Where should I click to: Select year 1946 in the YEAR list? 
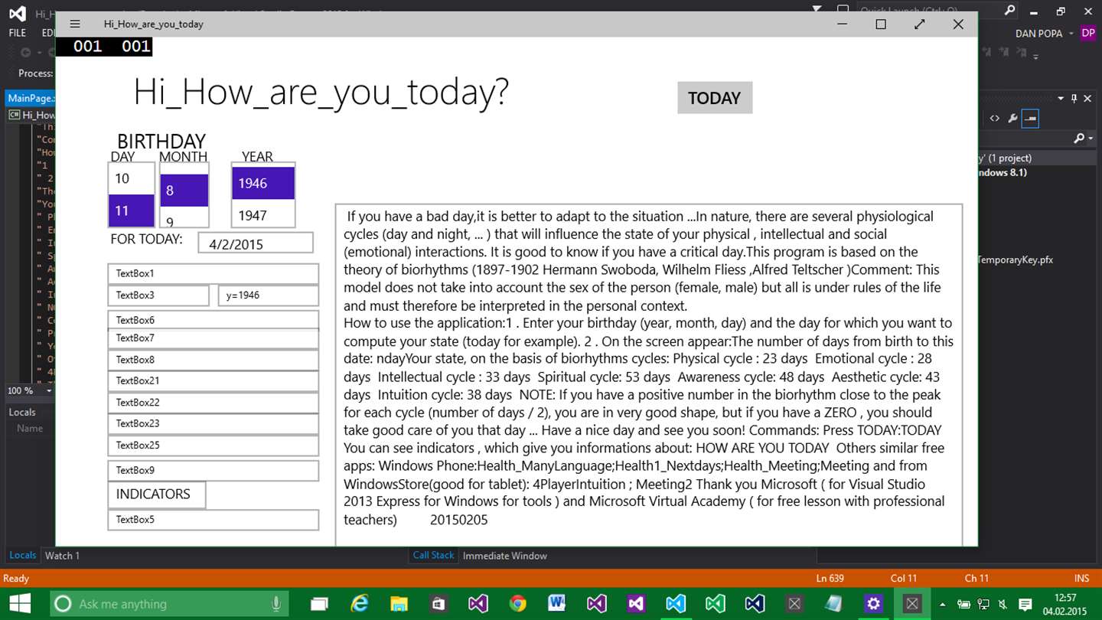[263, 183]
